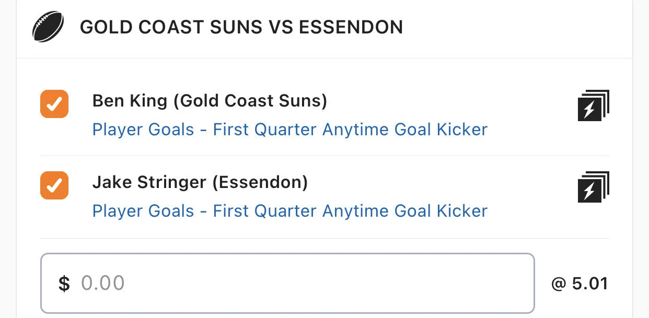Screen dimensions: 649x318
Task: Click the lightning stack icon for Ben King
Action: click(593, 105)
